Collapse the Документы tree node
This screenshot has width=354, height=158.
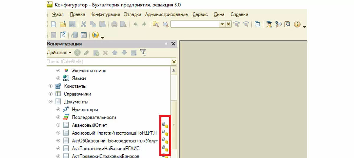pyautogui.click(x=50, y=102)
